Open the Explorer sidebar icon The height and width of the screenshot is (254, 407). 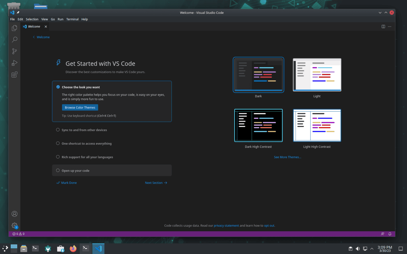[x=14, y=28]
